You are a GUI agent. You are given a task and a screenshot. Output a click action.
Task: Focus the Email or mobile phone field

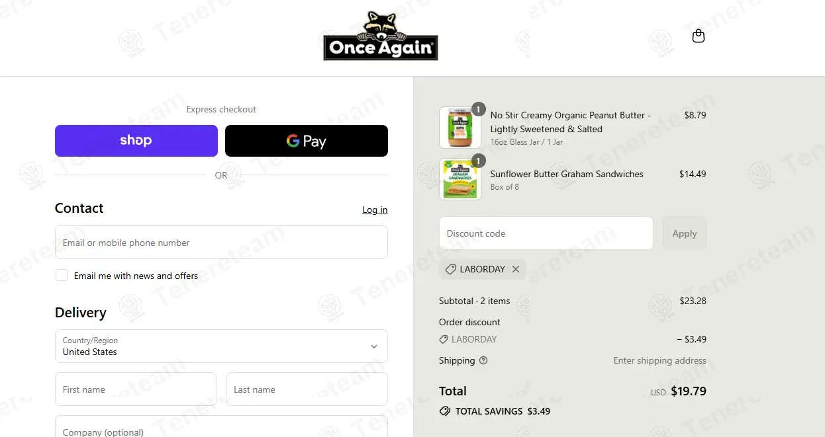[221, 243]
